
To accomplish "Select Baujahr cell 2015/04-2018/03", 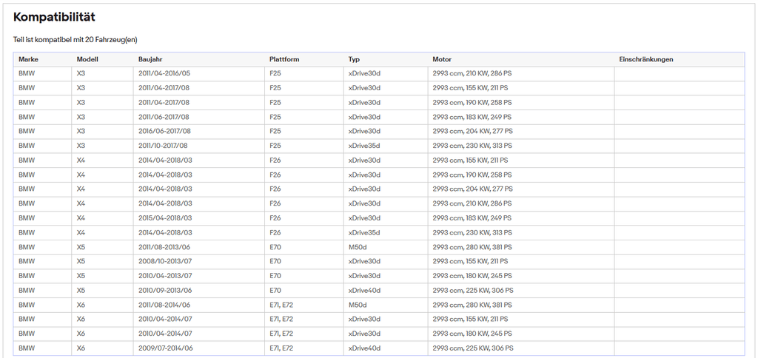I will coord(165,218).
